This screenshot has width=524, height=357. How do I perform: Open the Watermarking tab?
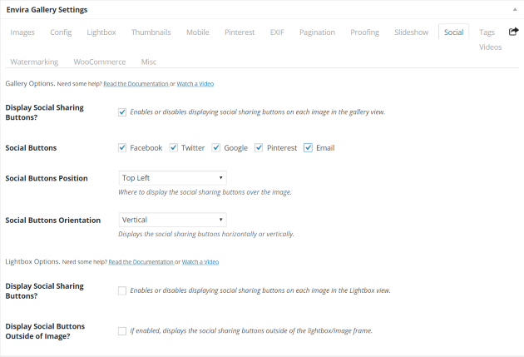34,62
